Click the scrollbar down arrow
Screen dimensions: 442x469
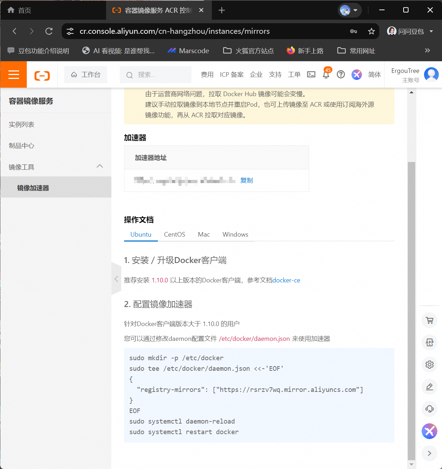(411, 464)
